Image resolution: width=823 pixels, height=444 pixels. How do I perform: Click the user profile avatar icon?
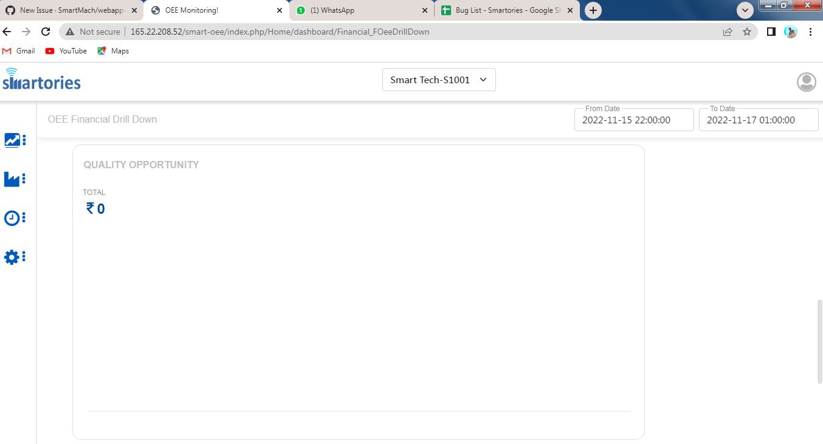click(807, 82)
